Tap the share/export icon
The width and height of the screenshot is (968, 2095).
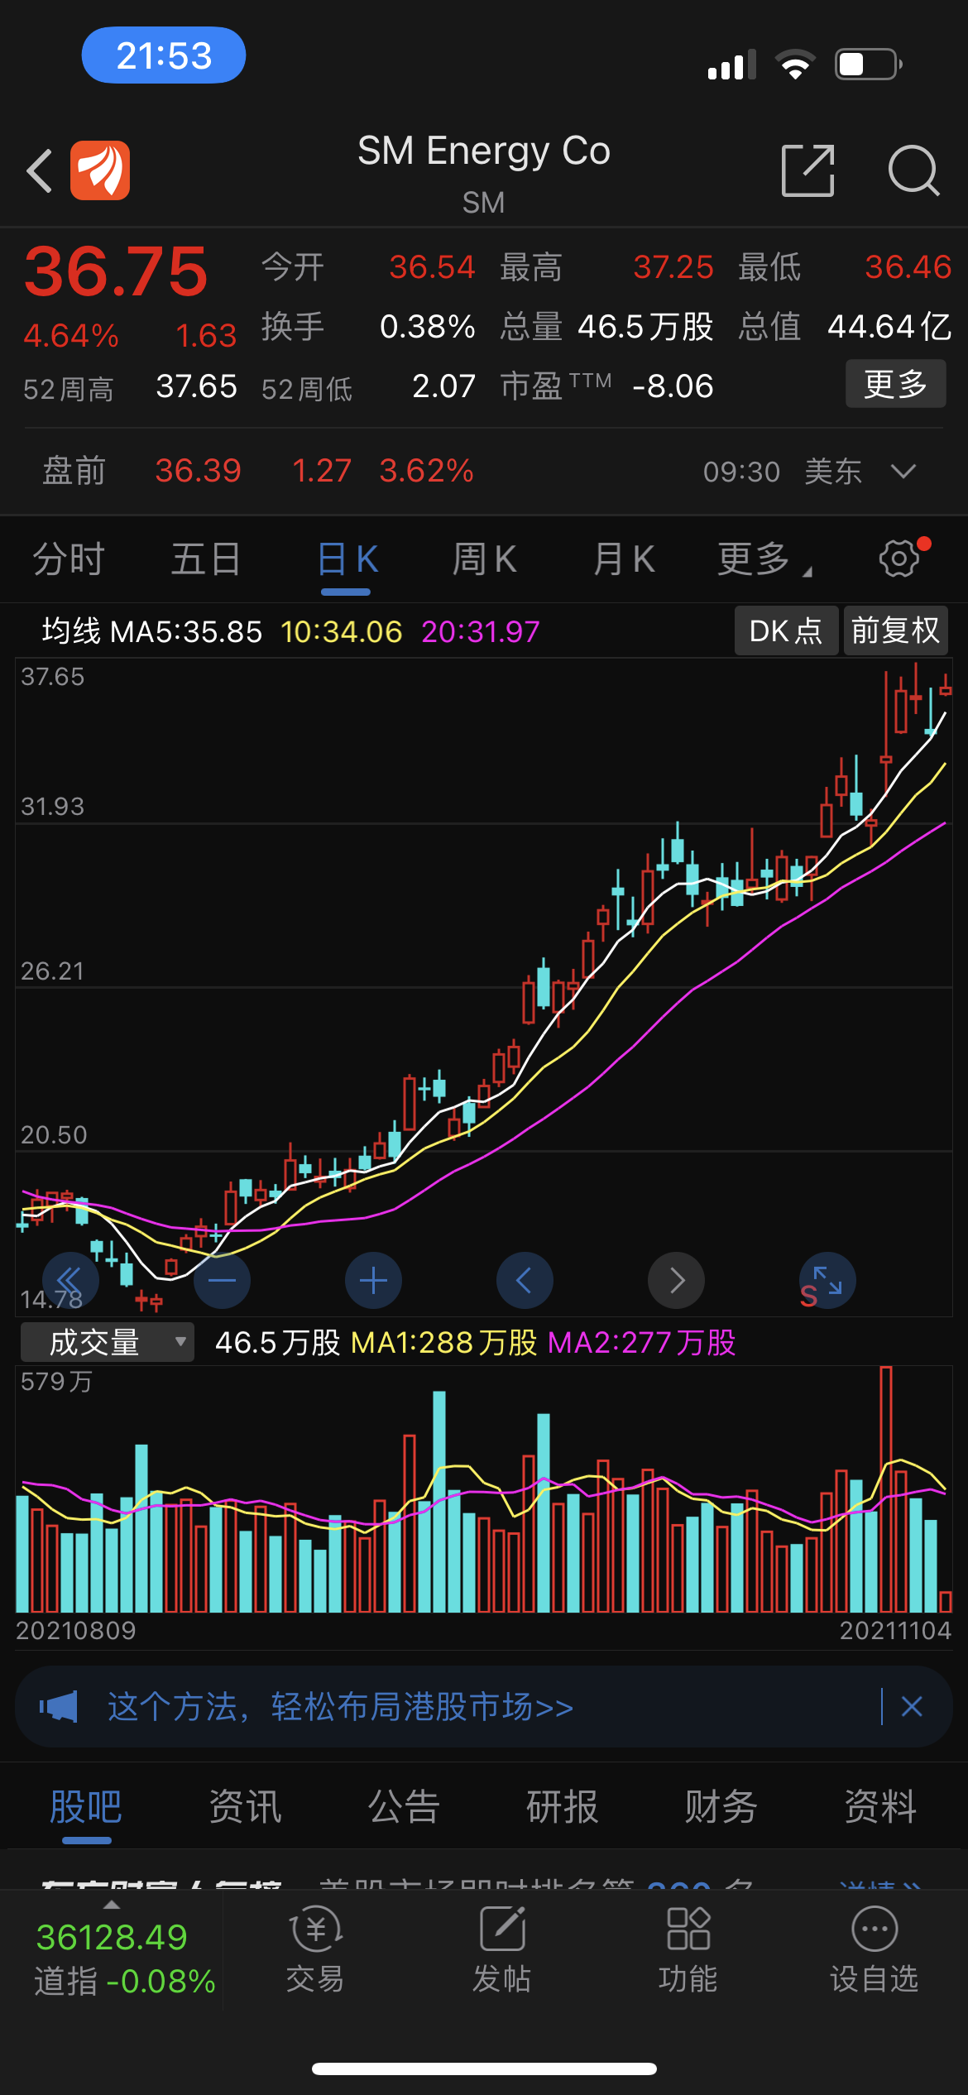807,170
